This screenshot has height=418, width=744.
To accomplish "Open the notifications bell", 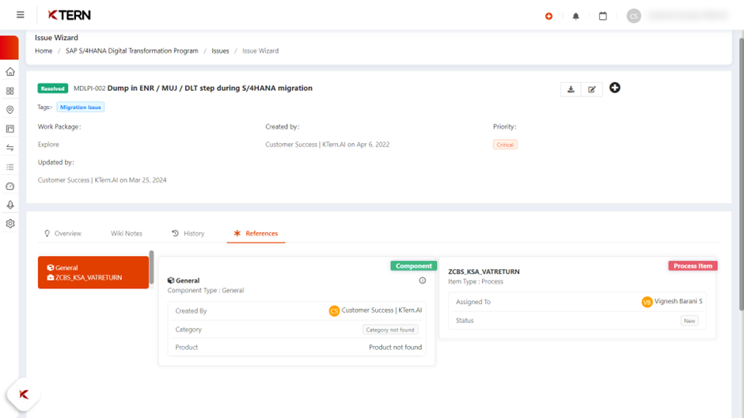I will [x=575, y=16].
